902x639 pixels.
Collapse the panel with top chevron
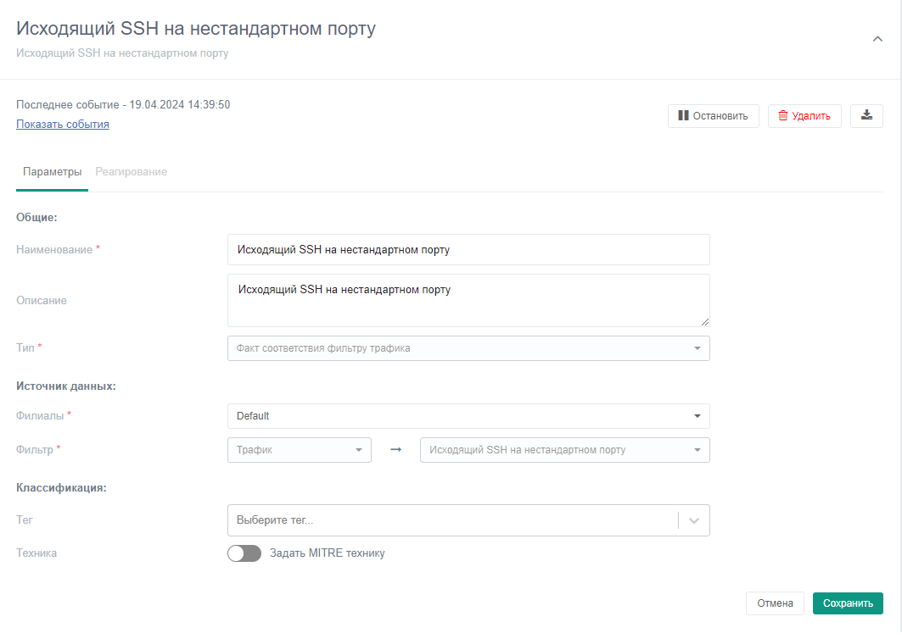tap(878, 38)
